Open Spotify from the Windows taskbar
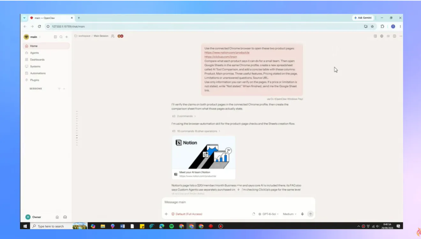The image size is (421, 239). point(172,226)
